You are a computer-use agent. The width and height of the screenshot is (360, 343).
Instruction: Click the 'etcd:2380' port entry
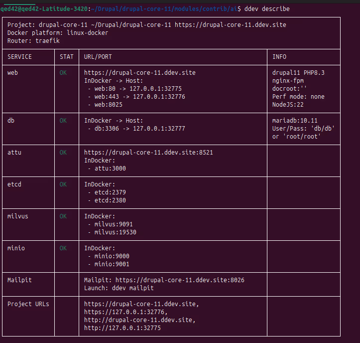tap(110, 200)
